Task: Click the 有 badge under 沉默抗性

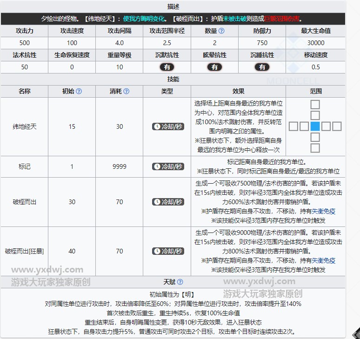Action: (167, 67)
